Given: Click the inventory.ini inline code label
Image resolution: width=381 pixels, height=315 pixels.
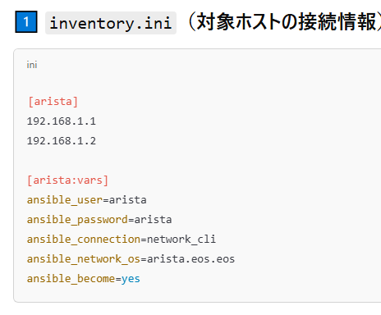Looking at the screenshot, I should point(111,23).
